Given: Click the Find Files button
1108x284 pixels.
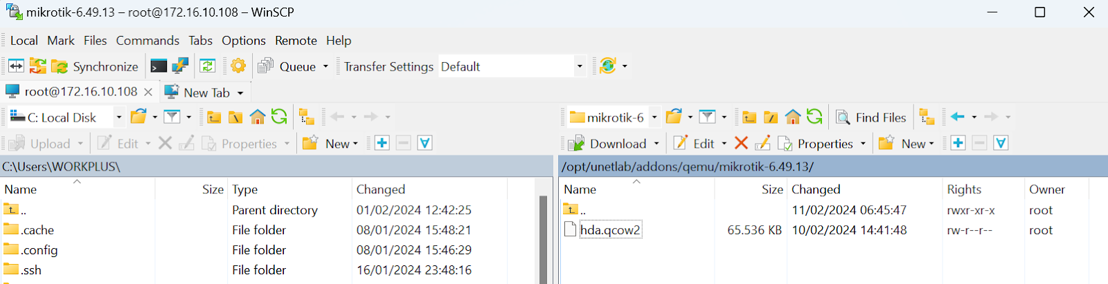Looking at the screenshot, I should pyautogui.click(x=871, y=117).
